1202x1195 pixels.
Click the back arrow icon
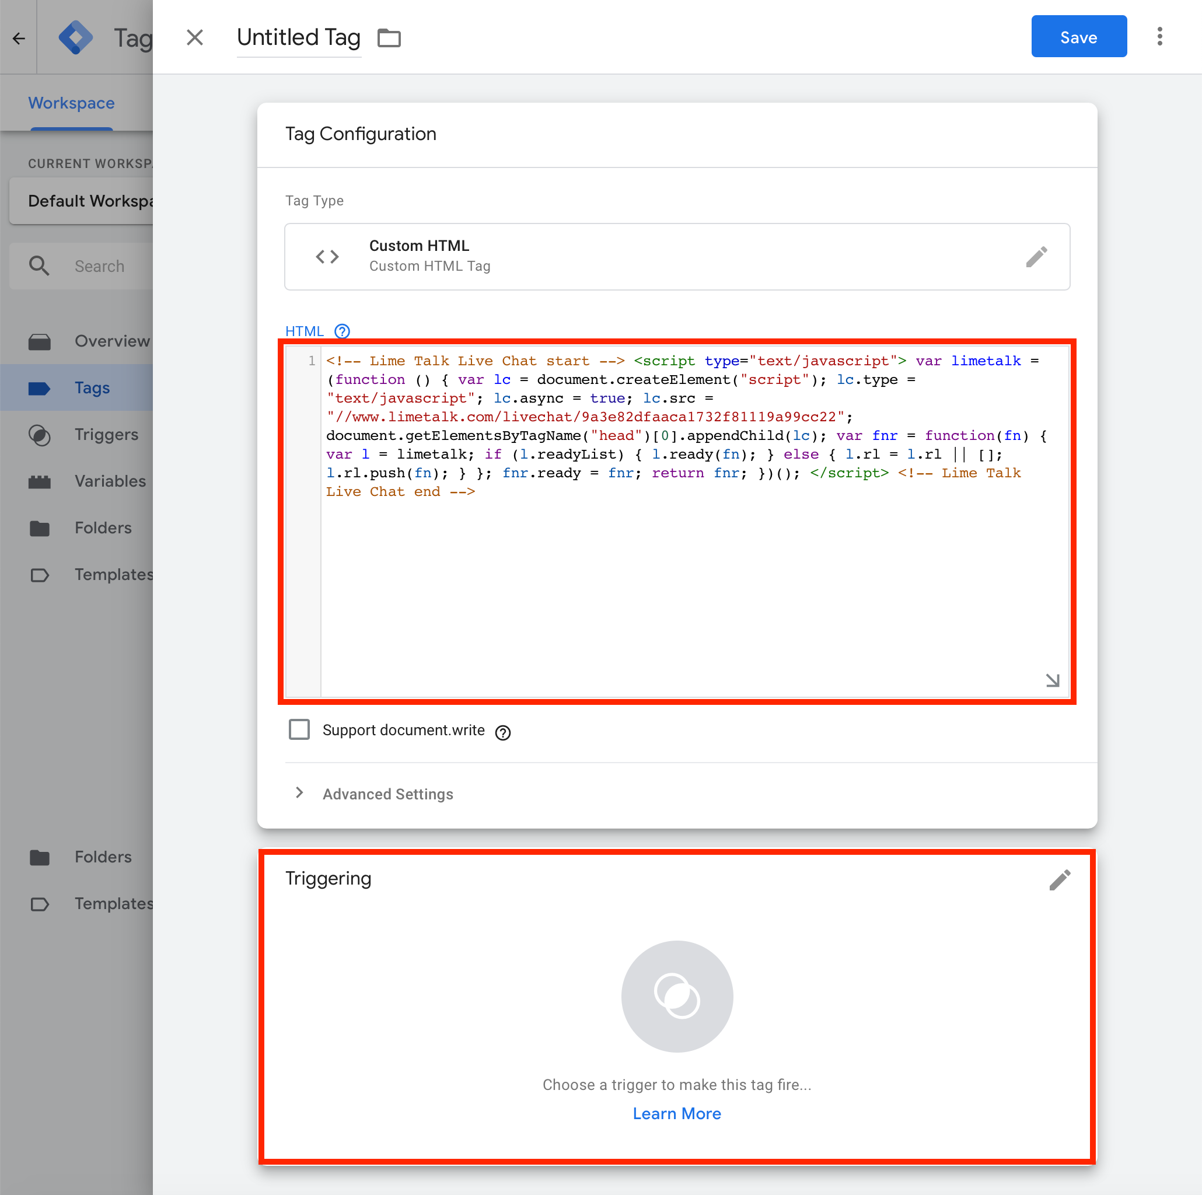19,38
